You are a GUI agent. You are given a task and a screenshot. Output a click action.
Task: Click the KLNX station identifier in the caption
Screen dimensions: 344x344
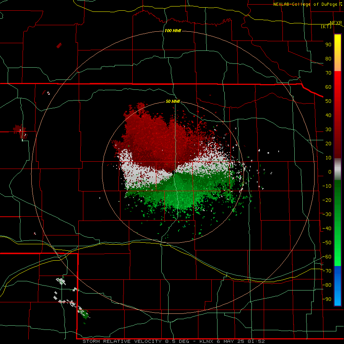[x=207, y=341]
